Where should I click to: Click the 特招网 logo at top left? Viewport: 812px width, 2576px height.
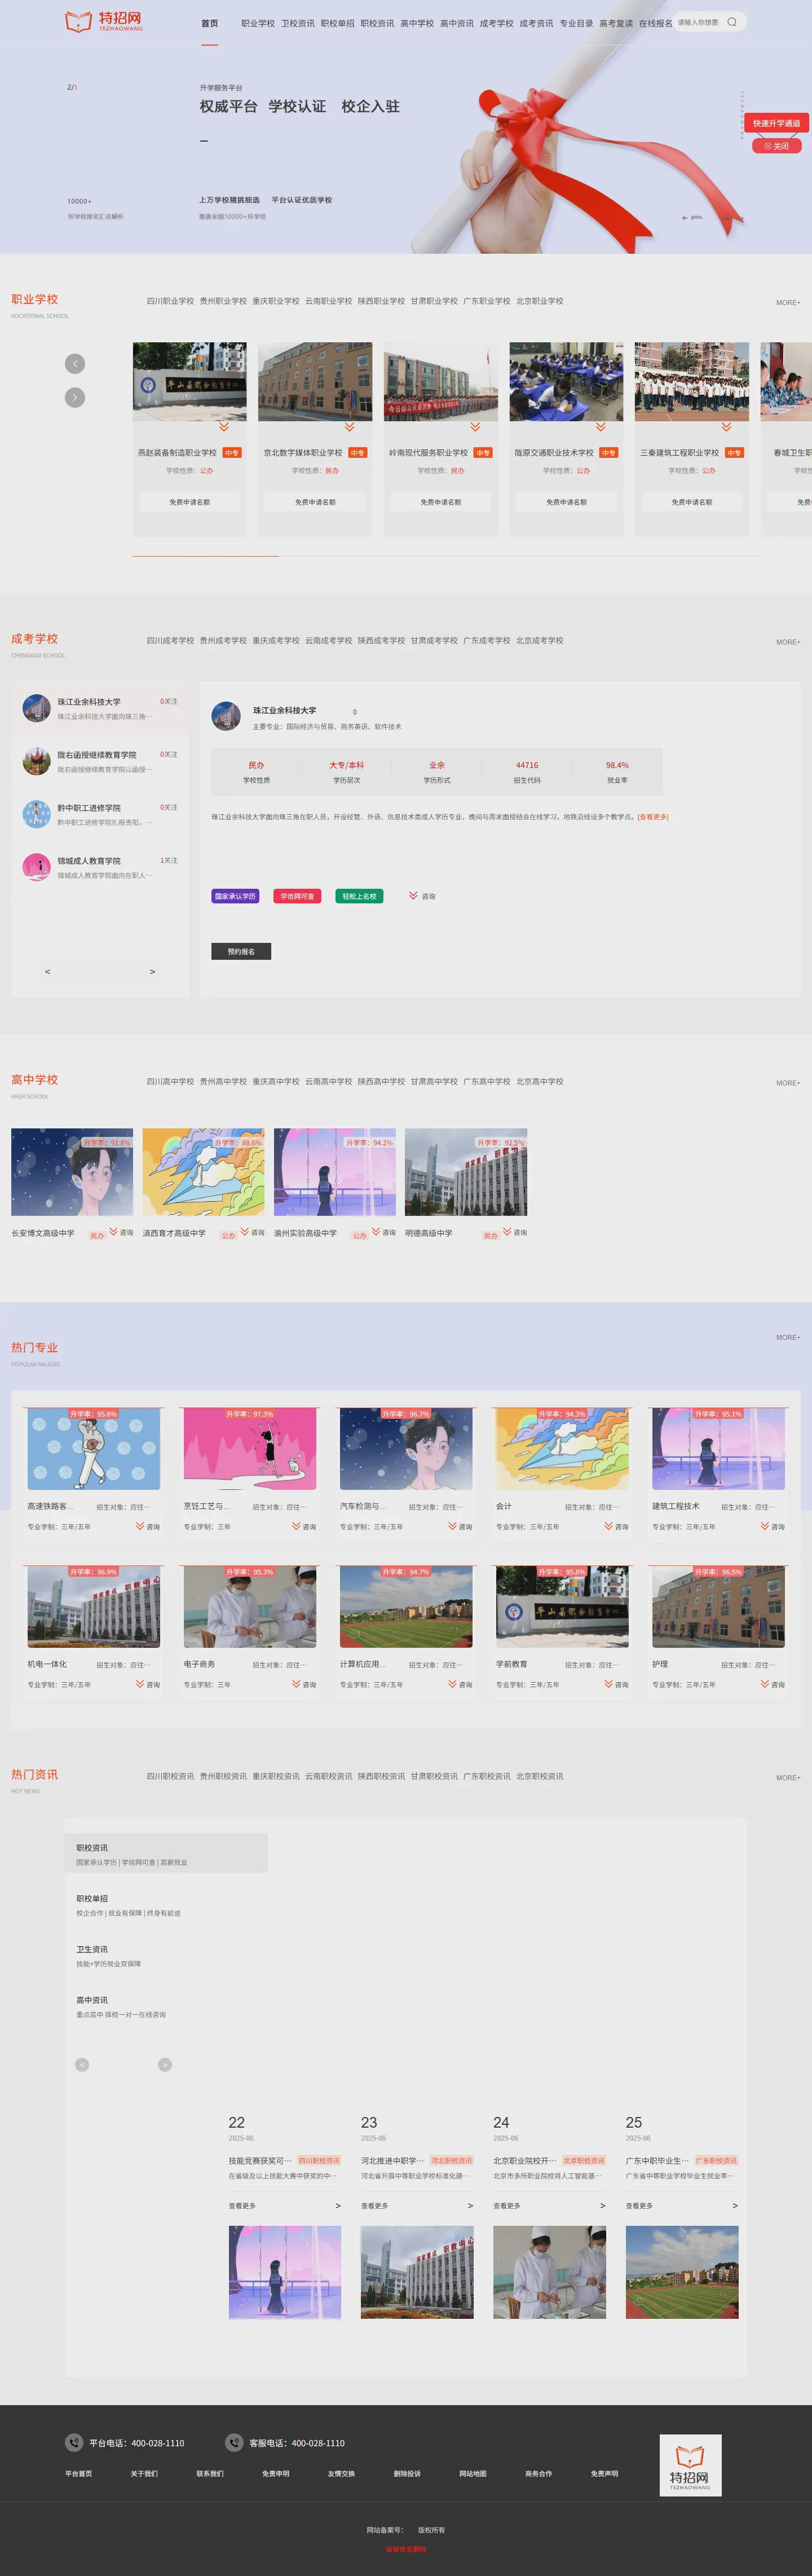coord(104,21)
